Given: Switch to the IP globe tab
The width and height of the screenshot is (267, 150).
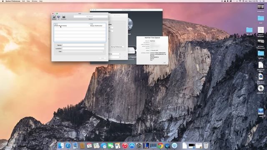Looking at the screenshot, I should point(58,17).
